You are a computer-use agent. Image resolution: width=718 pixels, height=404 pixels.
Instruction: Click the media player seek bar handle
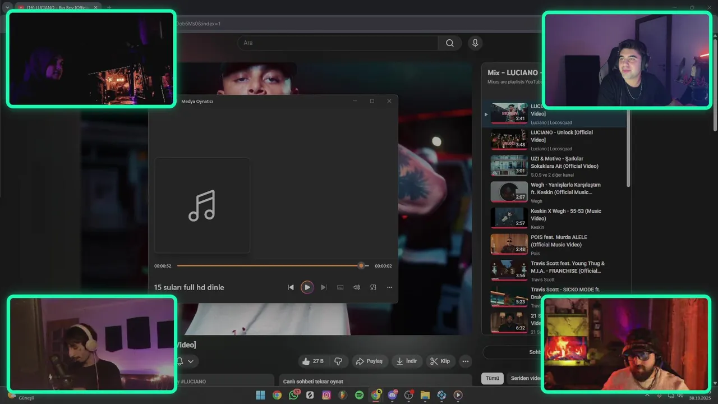click(361, 266)
